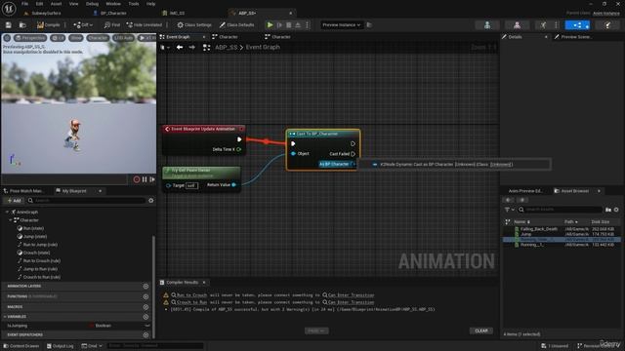The height and width of the screenshot is (351, 625).
Task: Open the Perspective view dropdown
Action: click(x=30, y=38)
